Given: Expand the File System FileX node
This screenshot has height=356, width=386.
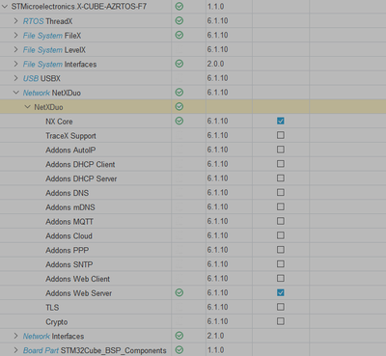Looking at the screenshot, I should [15, 35].
